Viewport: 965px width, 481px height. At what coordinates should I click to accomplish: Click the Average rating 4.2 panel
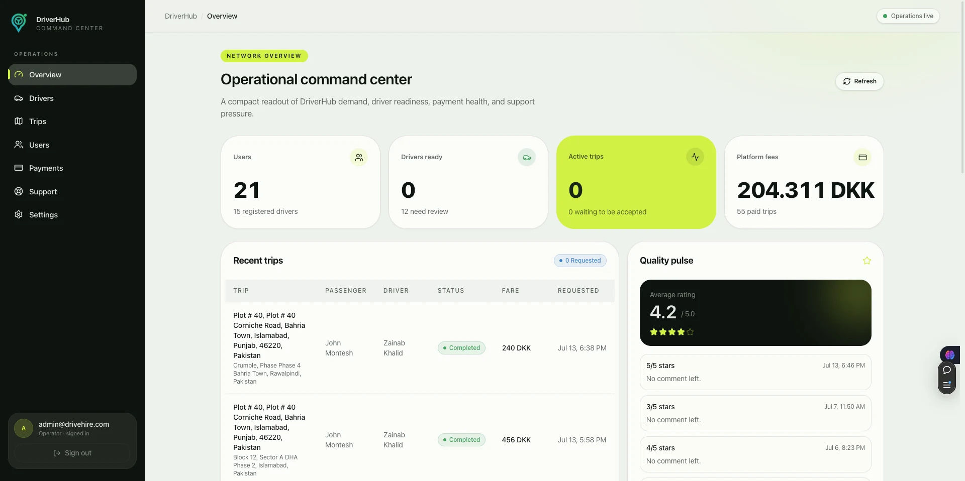[755, 312]
